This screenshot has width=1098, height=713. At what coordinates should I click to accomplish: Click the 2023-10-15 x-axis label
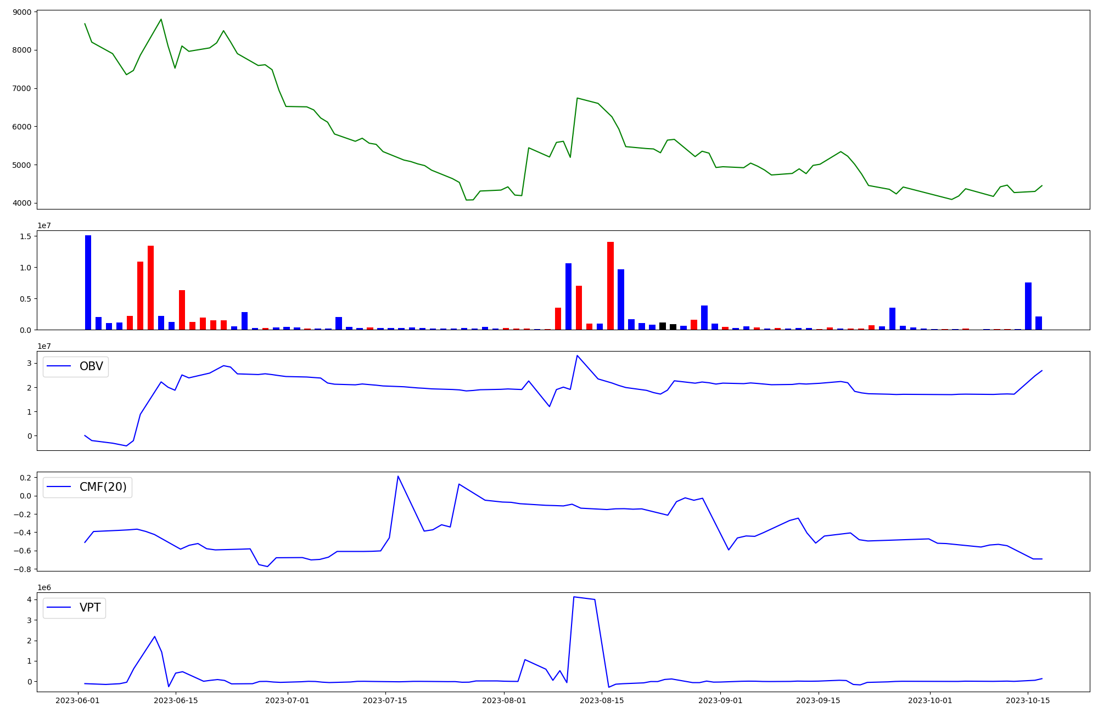(1028, 700)
